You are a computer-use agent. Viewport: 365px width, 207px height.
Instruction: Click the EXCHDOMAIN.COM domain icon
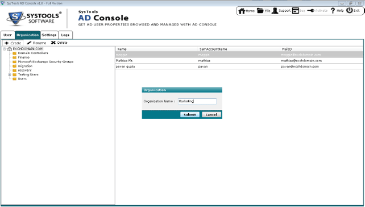tap(10, 49)
